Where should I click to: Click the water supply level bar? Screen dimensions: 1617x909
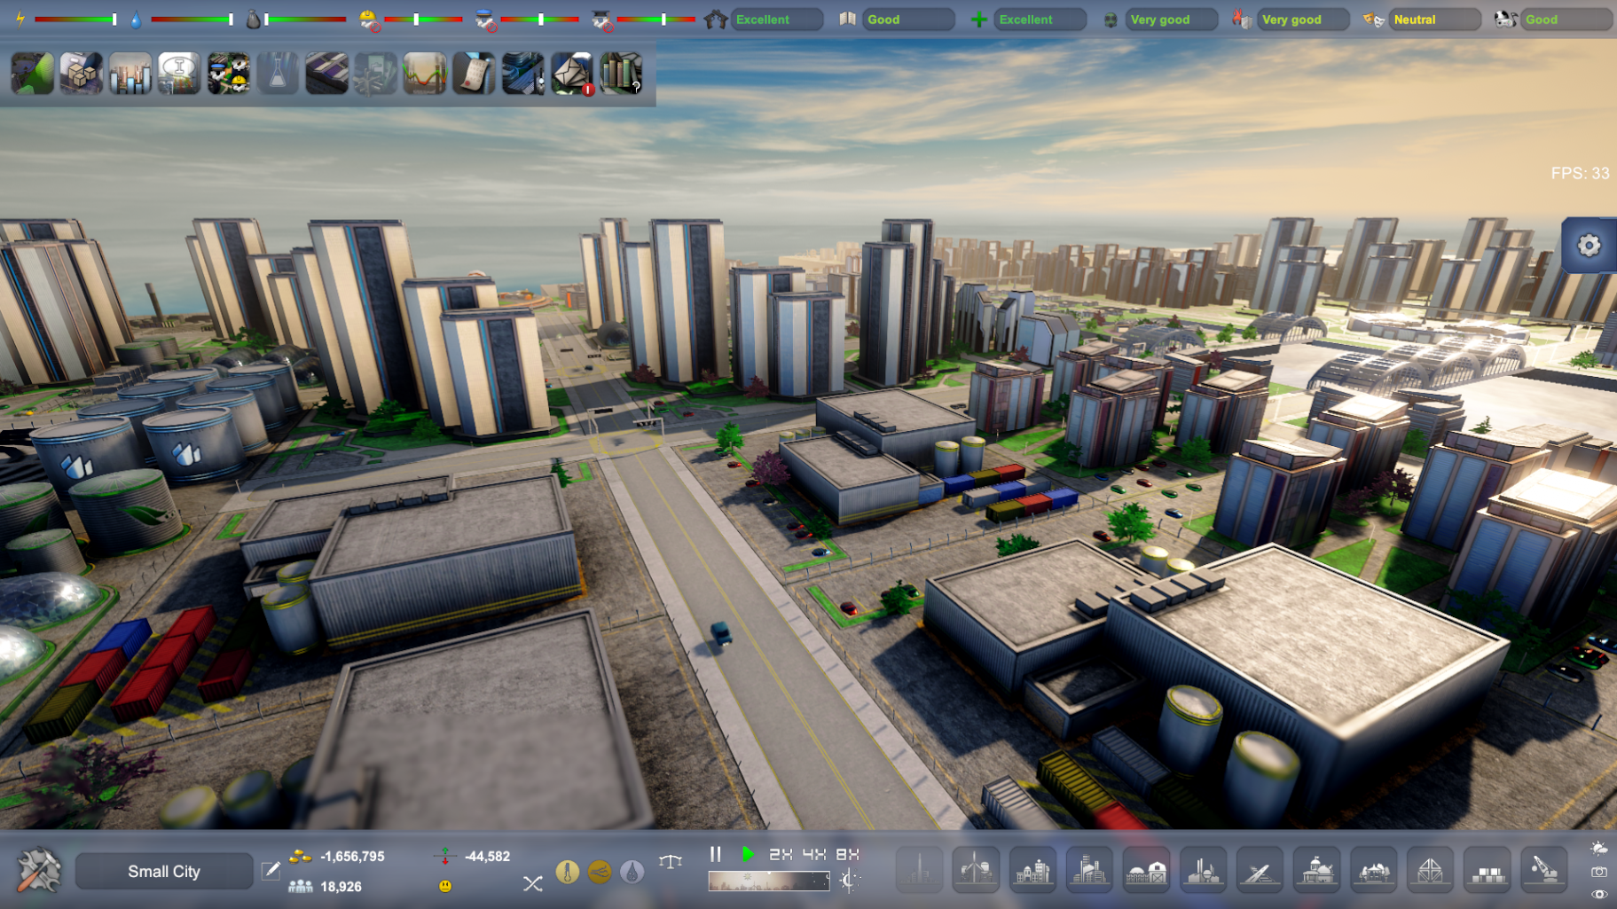[192, 19]
